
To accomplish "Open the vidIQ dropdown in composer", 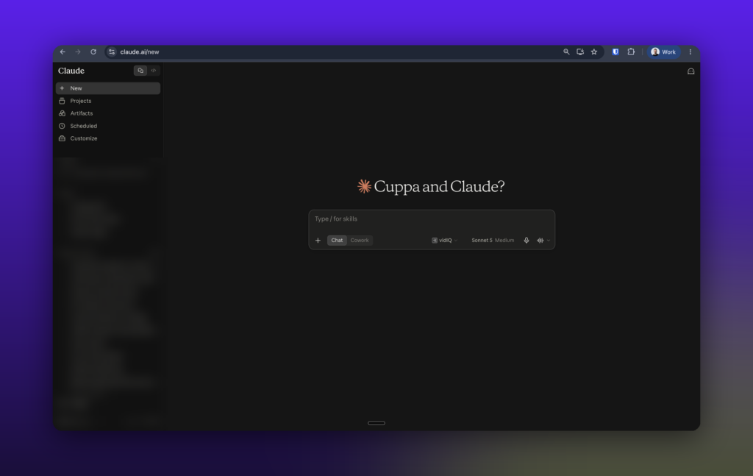I will click(x=444, y=240).
